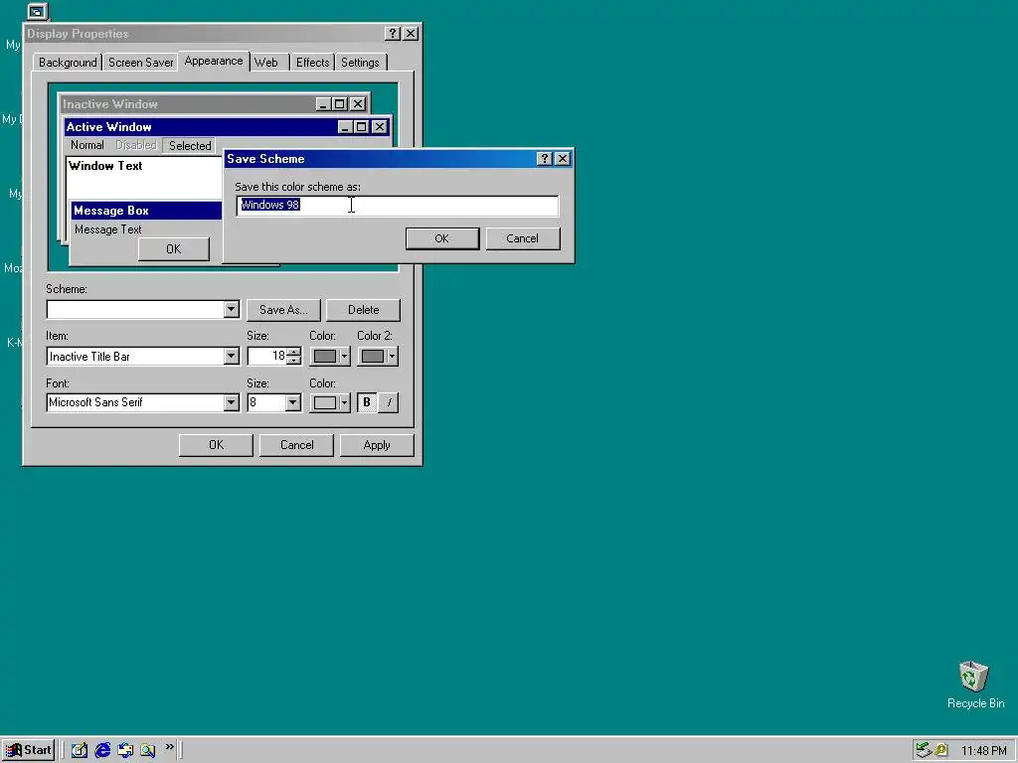The height and width of the screenshot is (763, 1018).
Task: Toggle italic font style button
Action: pyautogui.click(x=389, y=403)
